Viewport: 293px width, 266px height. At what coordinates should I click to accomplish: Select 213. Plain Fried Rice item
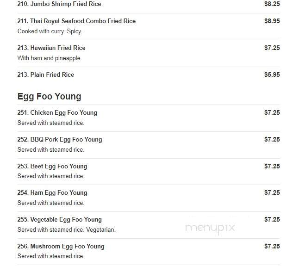coord(46,75)
